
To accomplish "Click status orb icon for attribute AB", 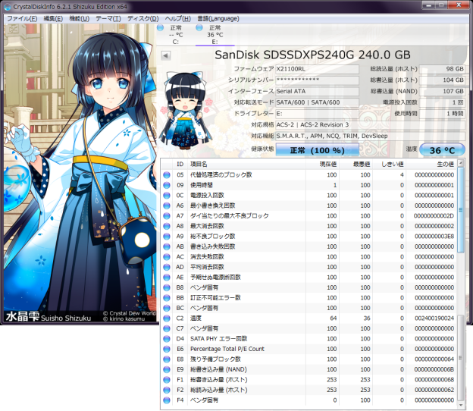I will [x=167, y=246].
